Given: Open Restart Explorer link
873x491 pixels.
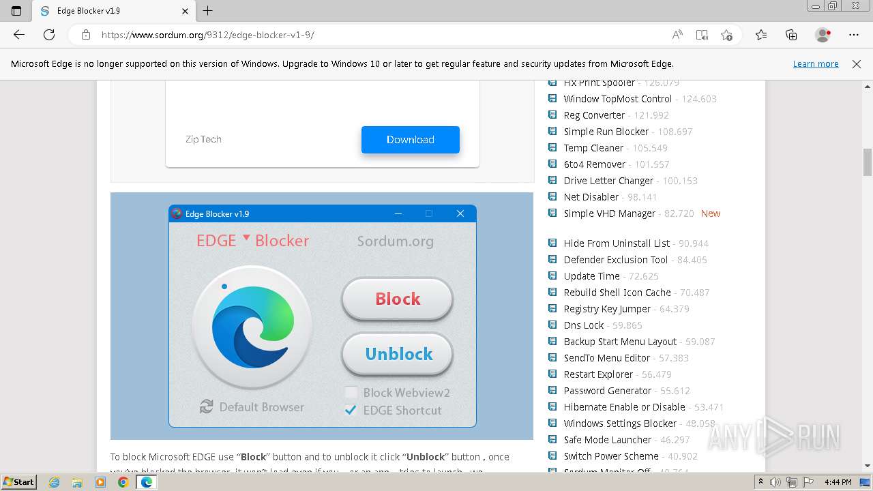Looking at the screenshot, I should (598, 374).
